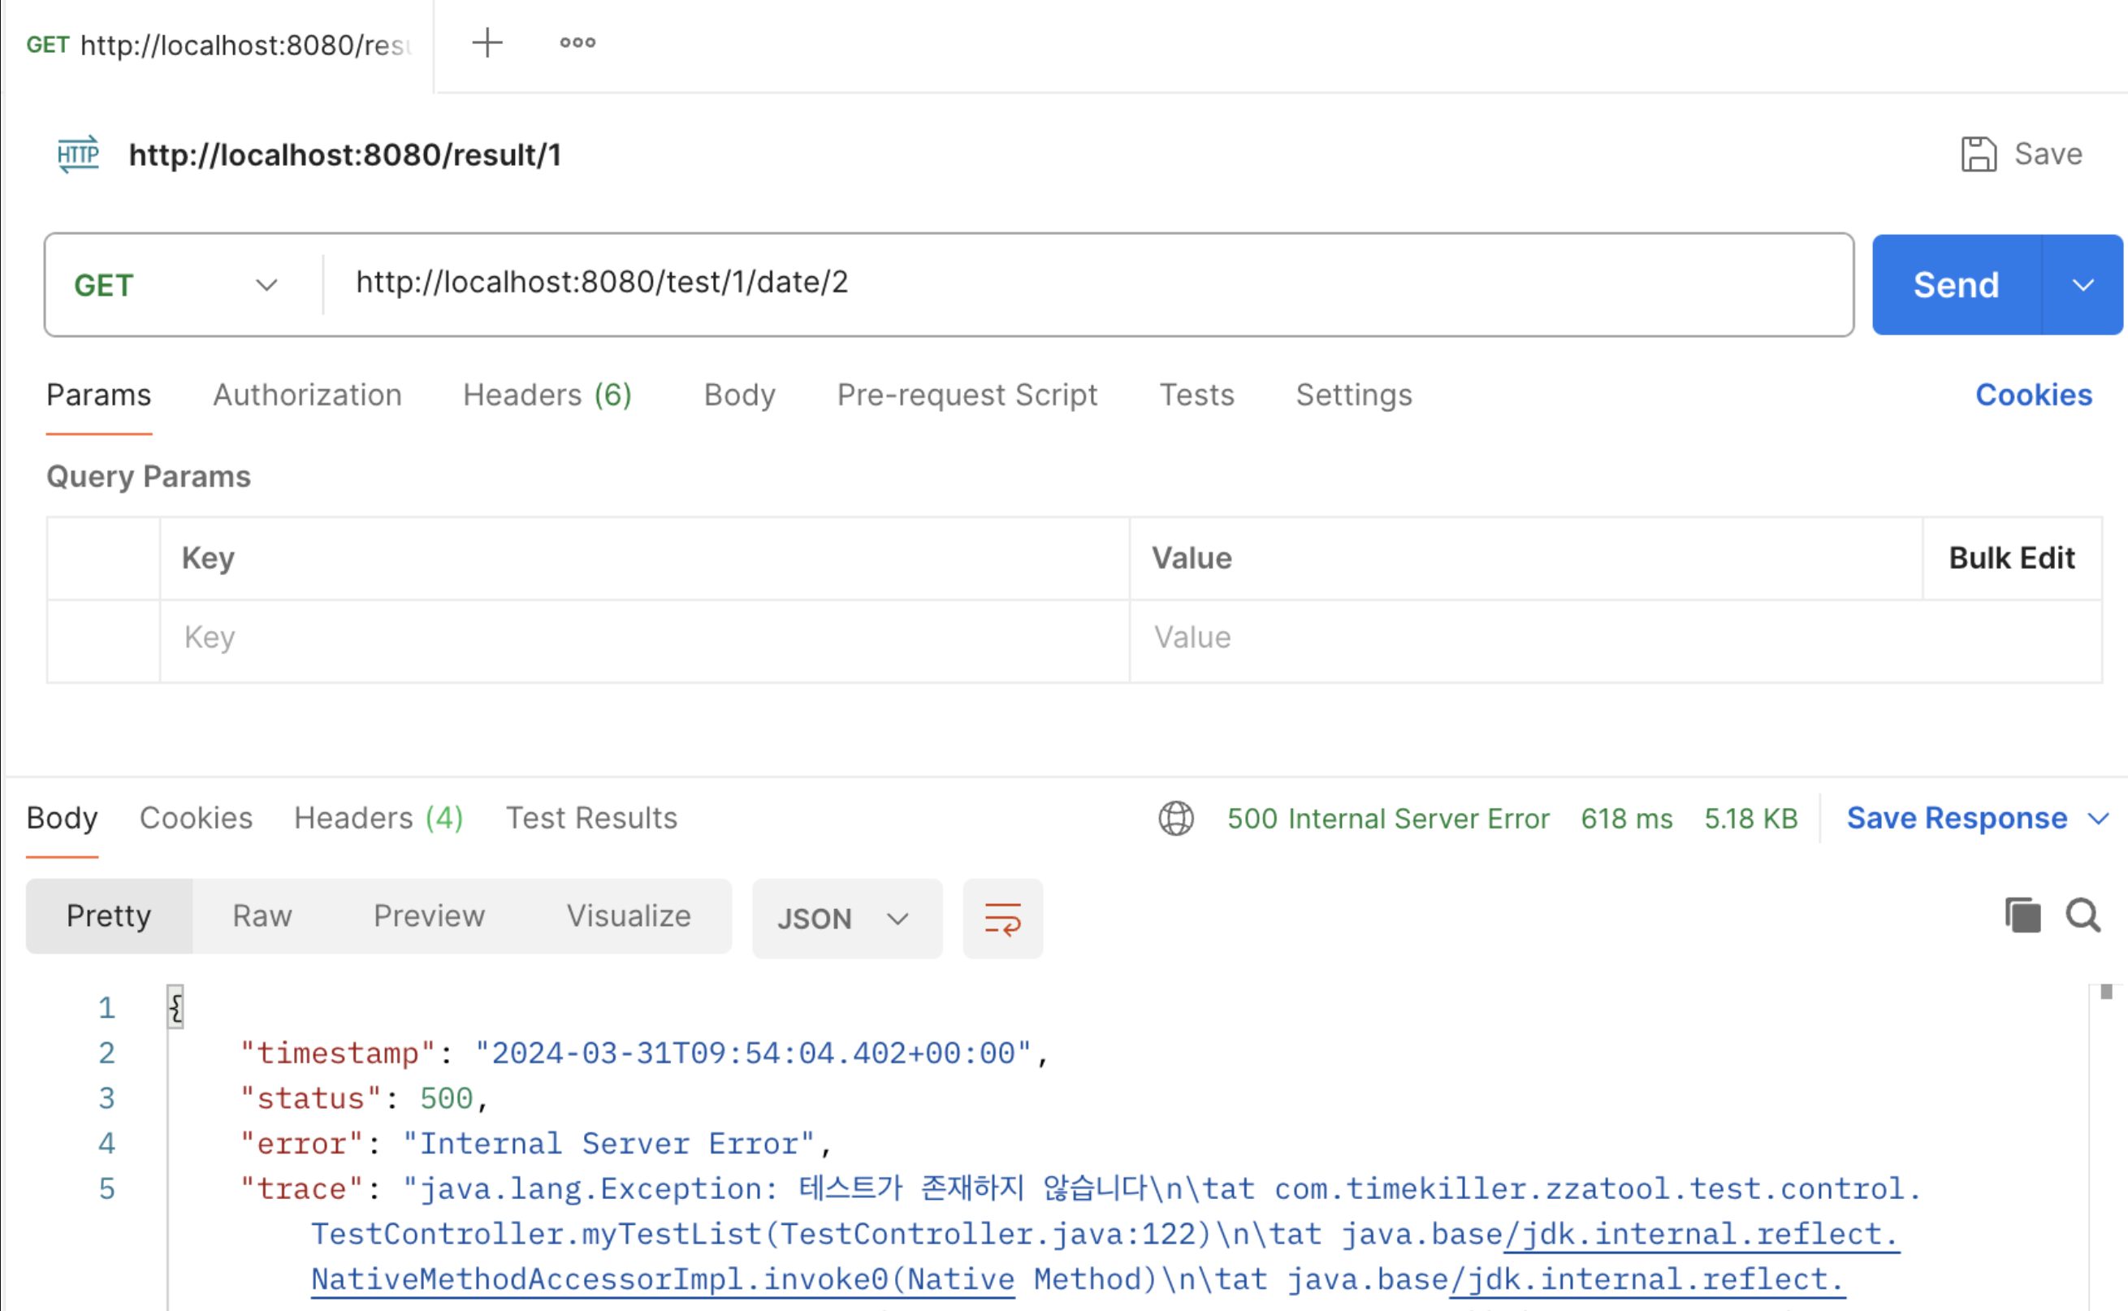This screenshot has height=1311, width=2128.
Task: Click the HTTP request type icon
Action: [x=78, y=154]
